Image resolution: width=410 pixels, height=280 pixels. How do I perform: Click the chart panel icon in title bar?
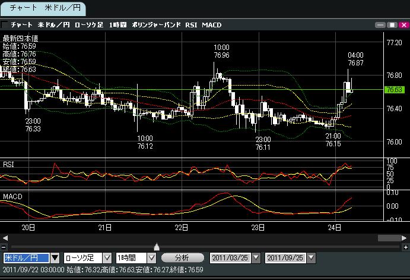coord(5,25)
